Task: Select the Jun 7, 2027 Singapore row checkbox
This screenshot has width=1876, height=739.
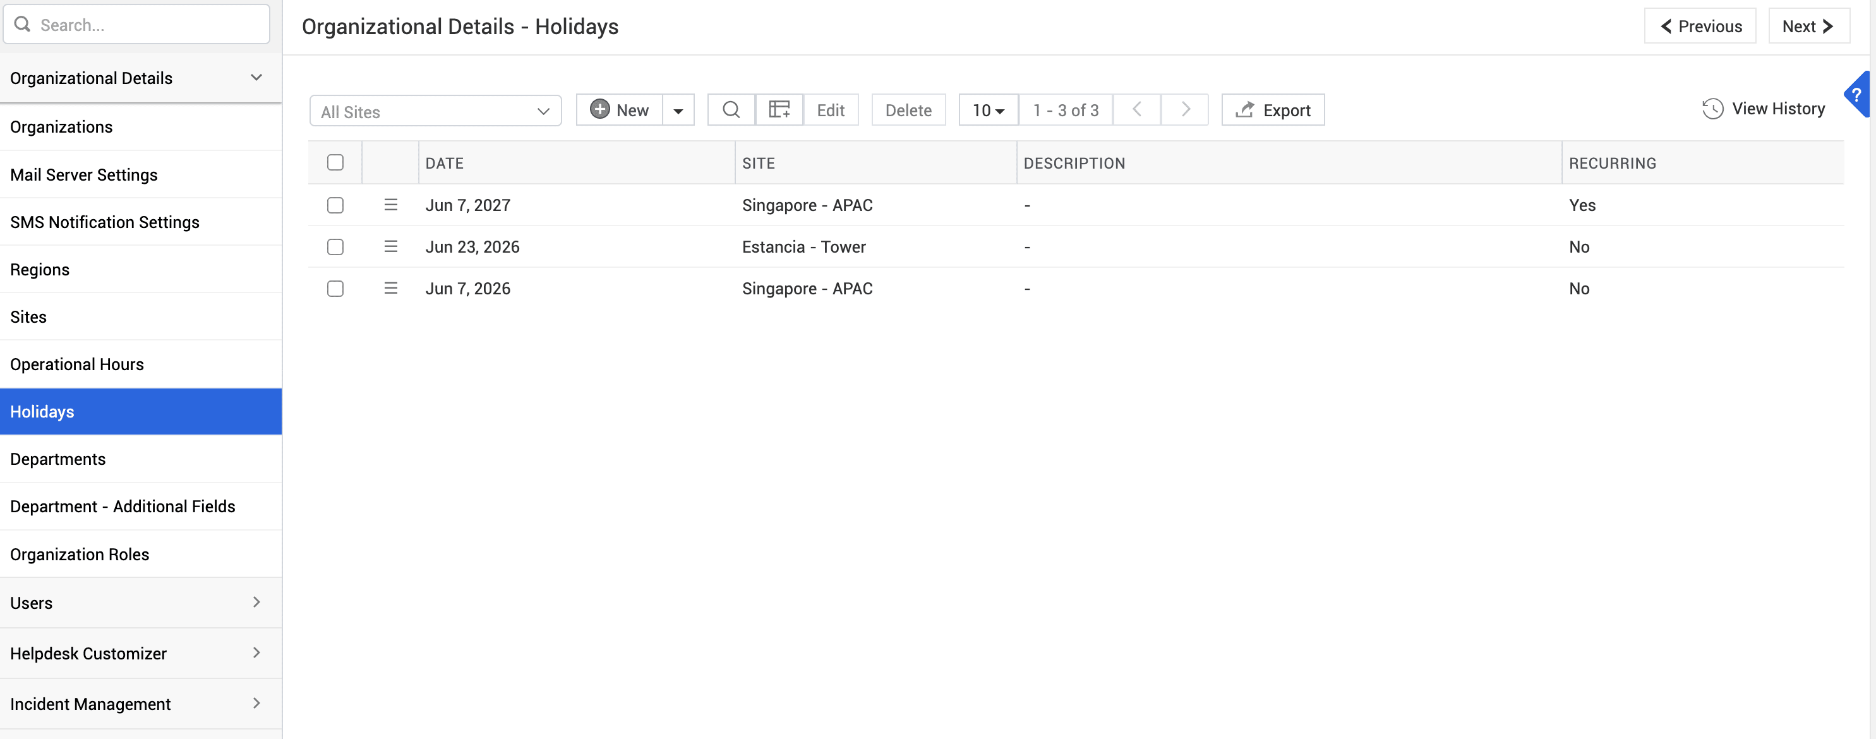Action: point(335,205)
